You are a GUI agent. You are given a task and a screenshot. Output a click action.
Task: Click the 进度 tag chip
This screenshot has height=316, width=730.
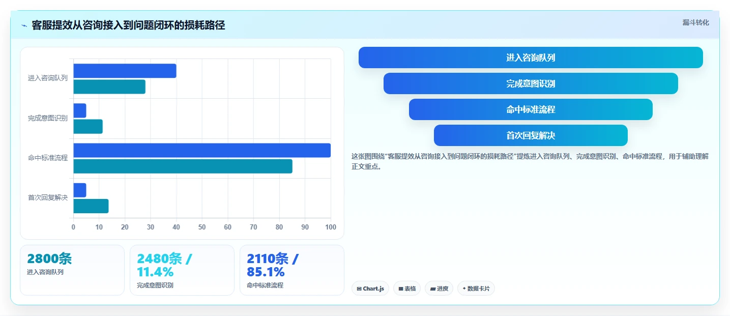[x=439, y=289]
